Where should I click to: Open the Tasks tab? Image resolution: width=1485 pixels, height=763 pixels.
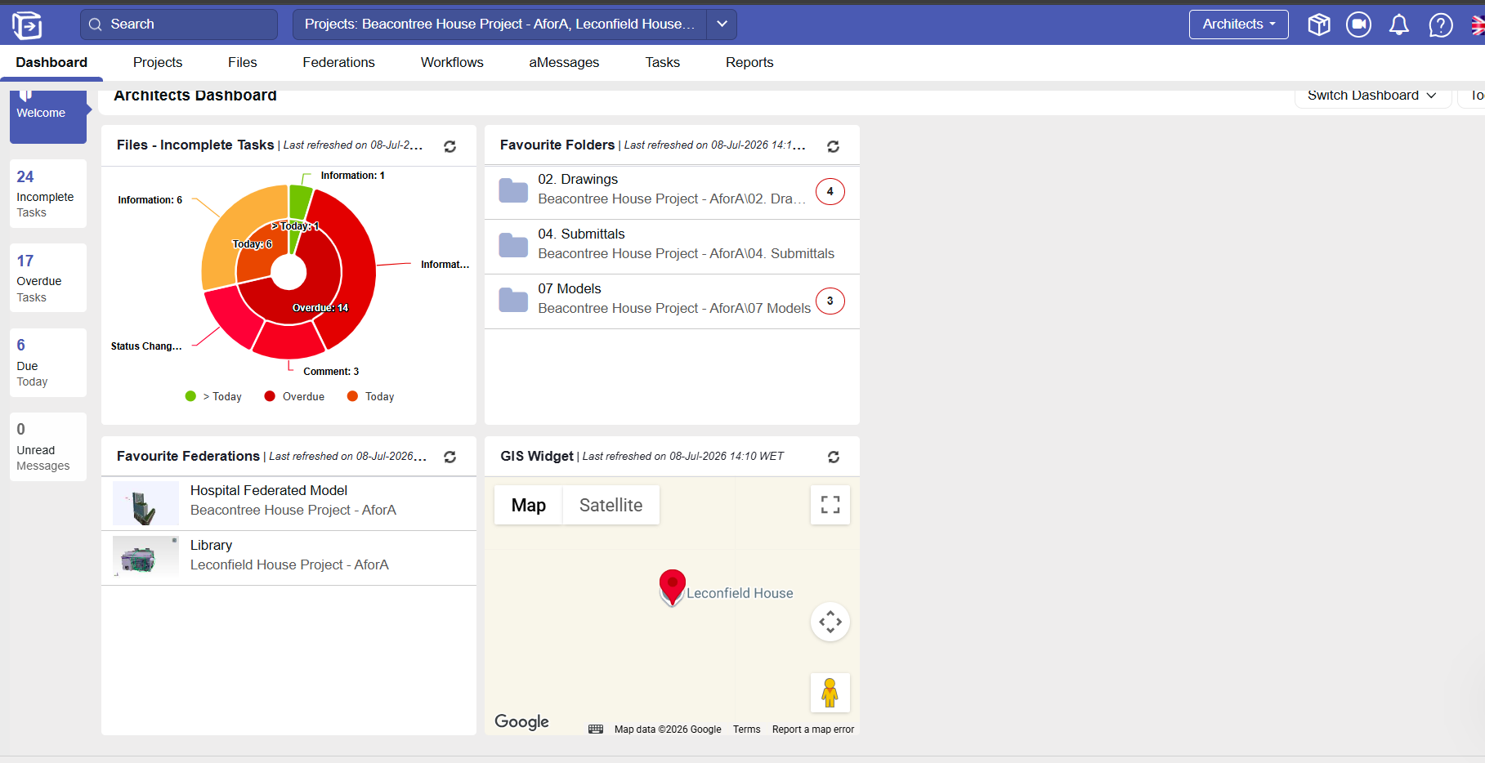coord(662,62)
